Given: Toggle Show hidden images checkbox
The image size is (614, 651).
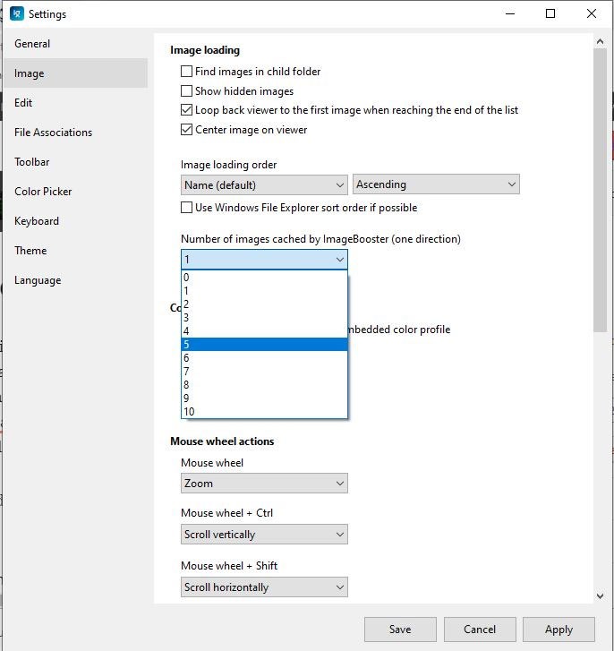Looking at the screenshot, I should click(x=187, y=91).
